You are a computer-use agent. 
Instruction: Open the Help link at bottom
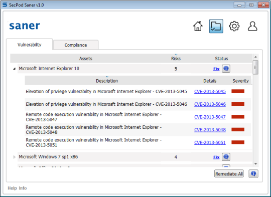click(12, 188)
